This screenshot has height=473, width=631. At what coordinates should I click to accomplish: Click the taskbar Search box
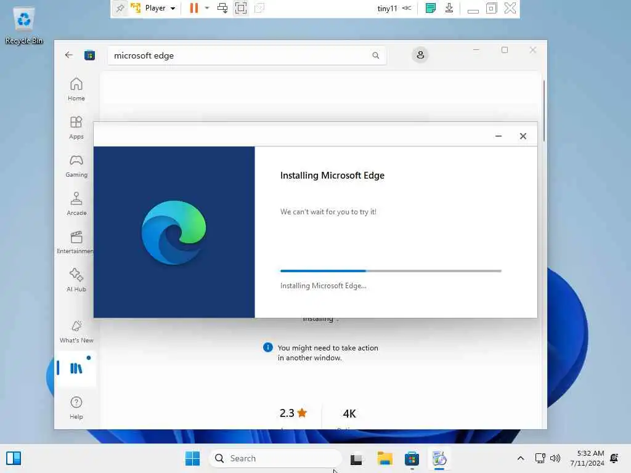click(x=275, y=458)
